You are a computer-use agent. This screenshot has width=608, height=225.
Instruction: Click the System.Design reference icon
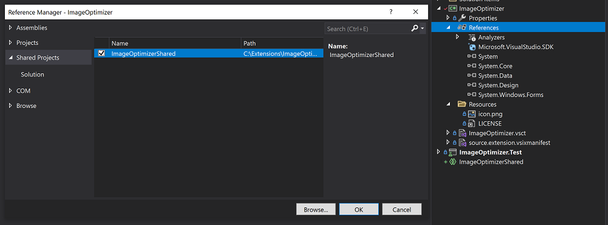pyautogui.click(x=472, y=85)
